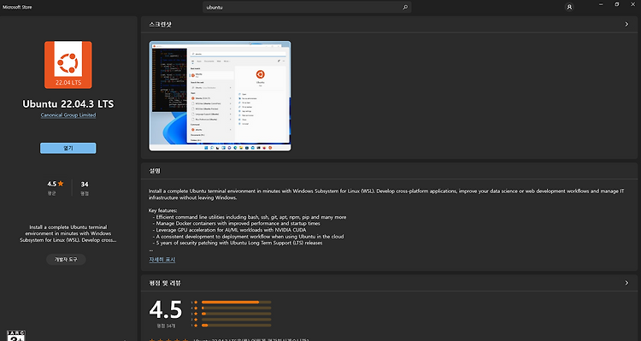
Task: Expand the 평점 및 리뷰 section chevron
Action: tap(626, 283)
